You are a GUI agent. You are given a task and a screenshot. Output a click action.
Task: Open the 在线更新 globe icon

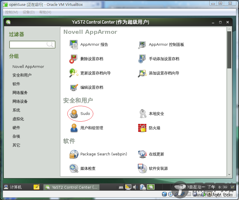[142, 154]
